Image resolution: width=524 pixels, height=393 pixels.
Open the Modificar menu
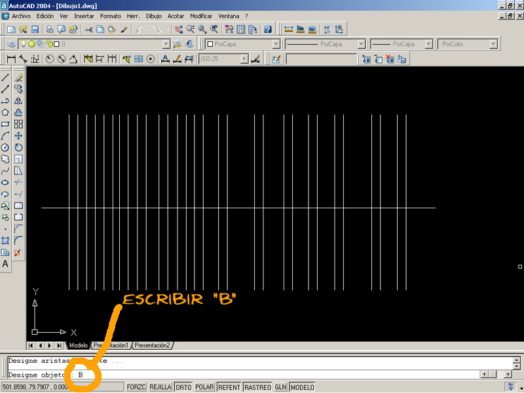pos(201,16)
